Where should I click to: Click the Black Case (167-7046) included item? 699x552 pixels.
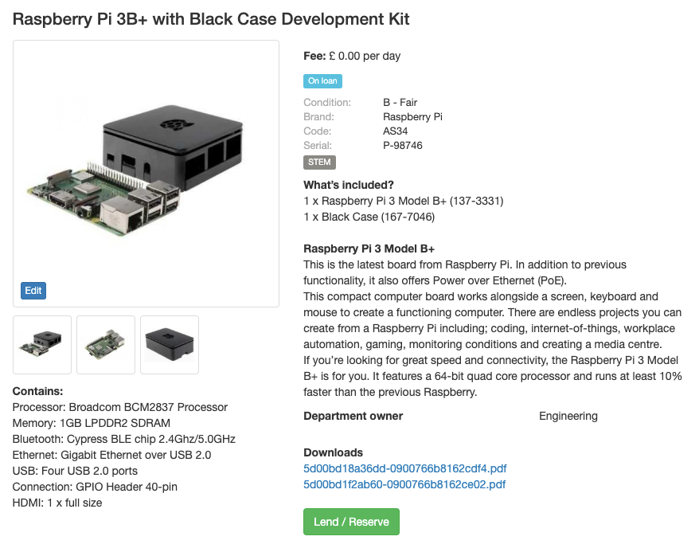pos(369,217)
